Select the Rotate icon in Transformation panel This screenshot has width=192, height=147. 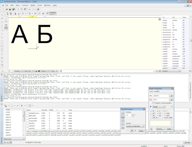[123, 116]
